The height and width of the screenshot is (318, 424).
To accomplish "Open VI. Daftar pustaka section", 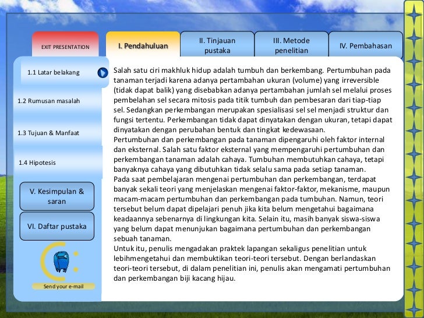I will 57,226.
